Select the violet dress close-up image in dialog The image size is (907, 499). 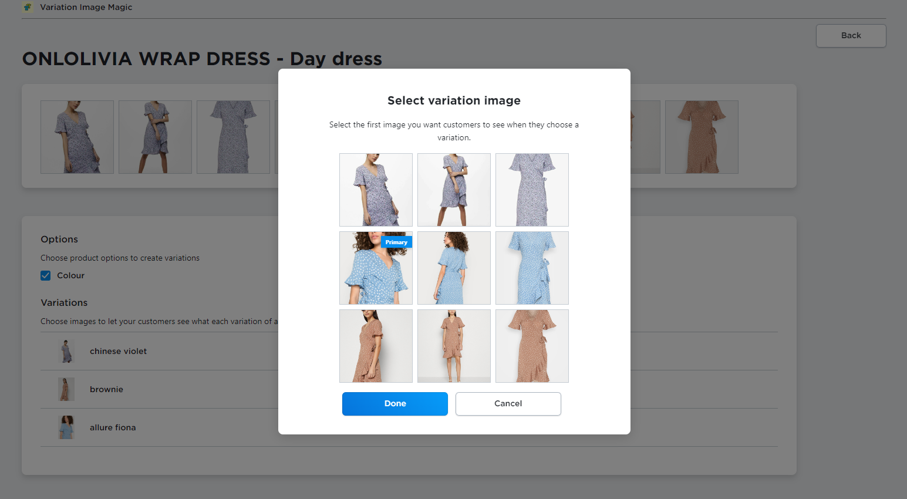376,190
